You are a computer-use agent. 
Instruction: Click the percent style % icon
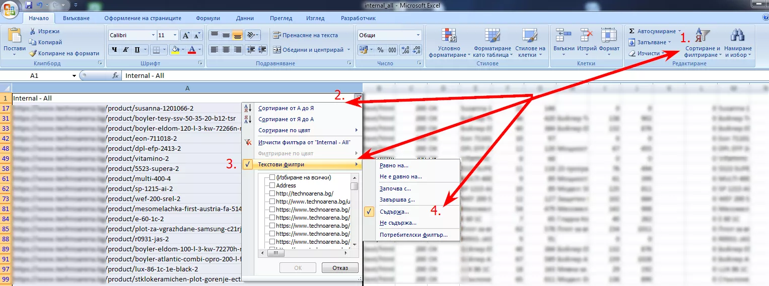pyautogui.click(x=380, y=50)
